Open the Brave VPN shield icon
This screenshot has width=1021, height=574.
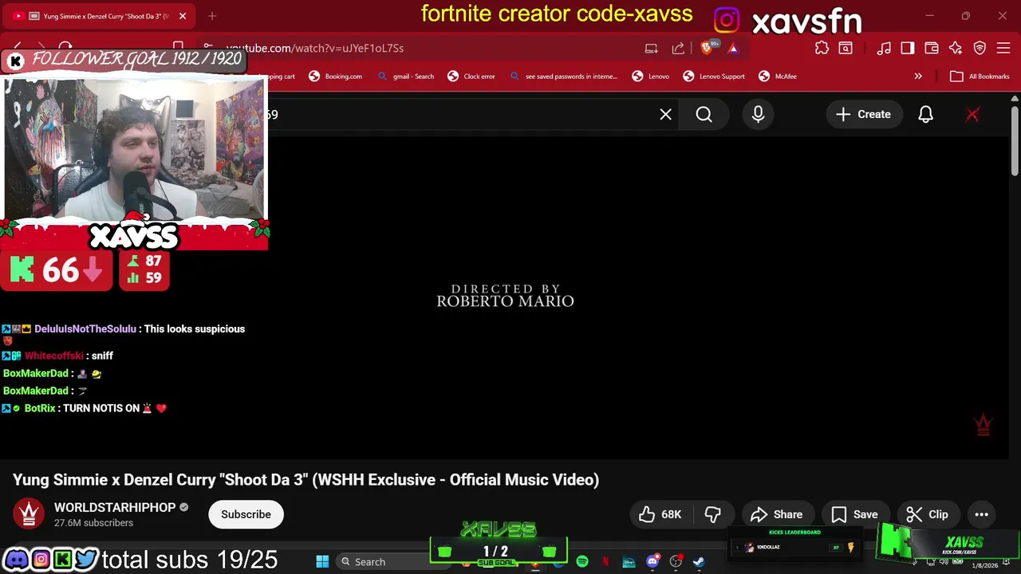(980, 48)
